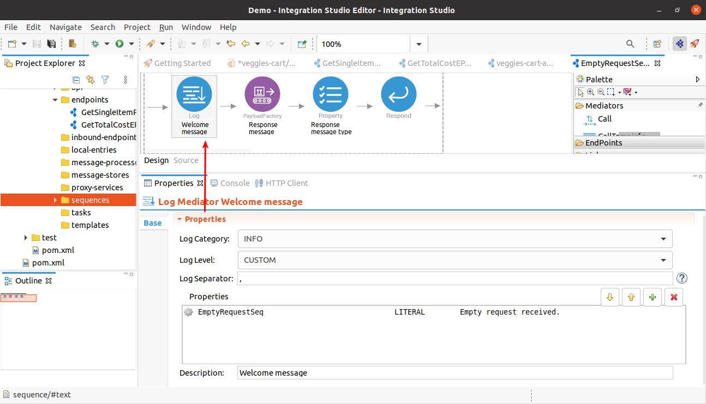Open the Window menu

196,27
